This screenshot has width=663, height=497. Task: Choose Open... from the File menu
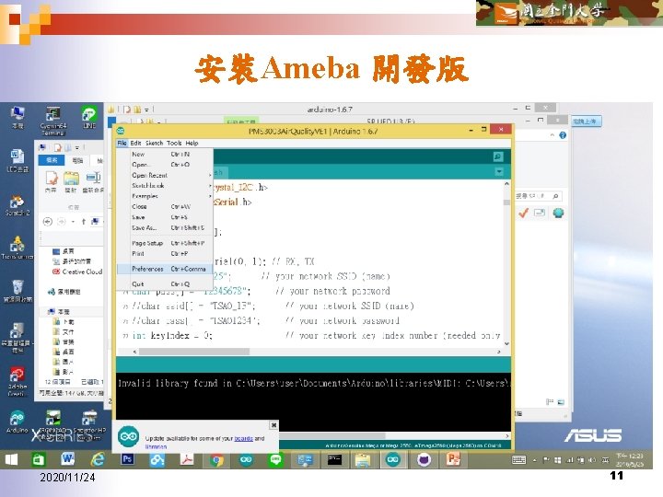click(165, 165)
